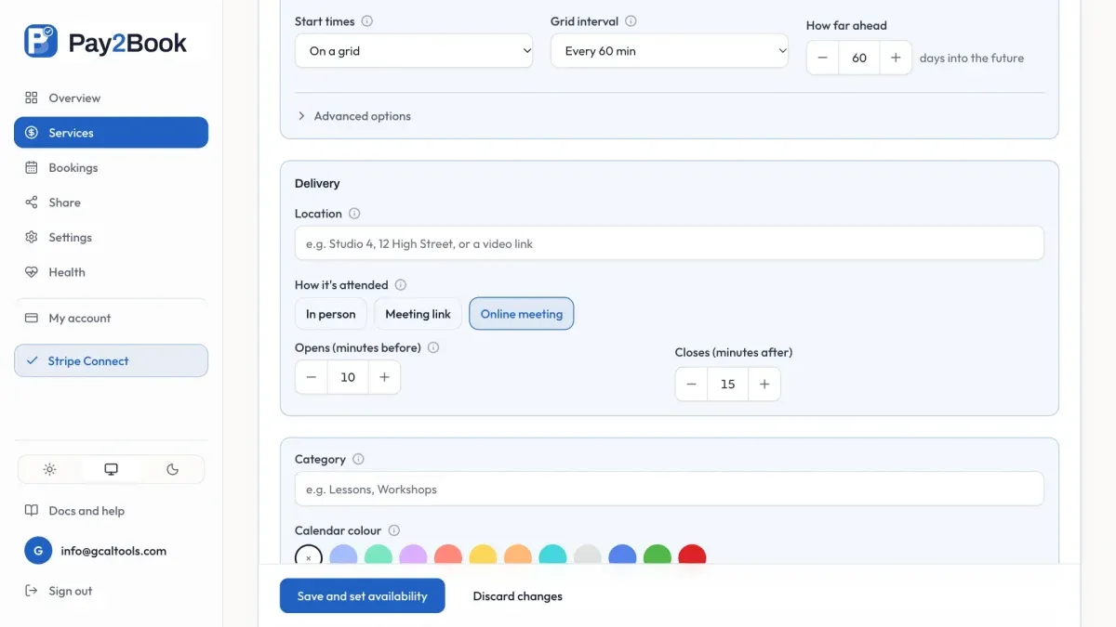
Task: Click the user avatar with letter G
Action: [38, 551]
